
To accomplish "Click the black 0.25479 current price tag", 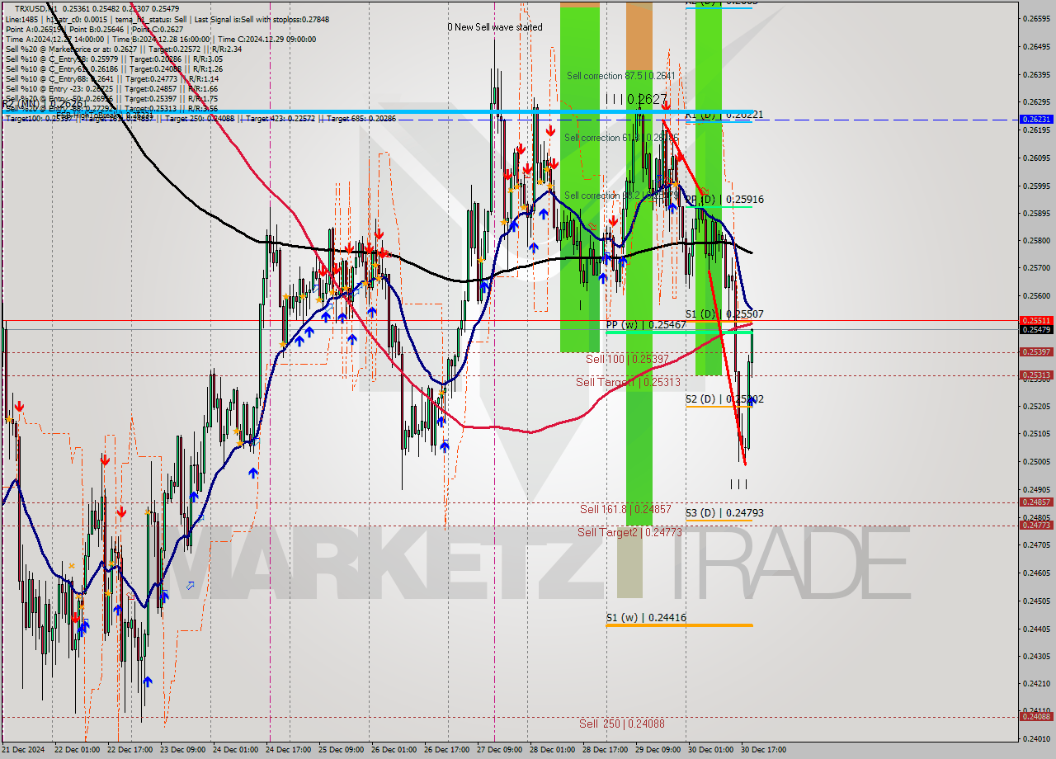I will pyautogui.click(x=1036, y=330).
